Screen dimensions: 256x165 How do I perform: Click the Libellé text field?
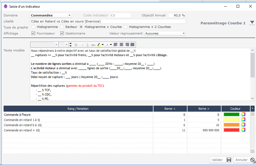coord(108,21)
